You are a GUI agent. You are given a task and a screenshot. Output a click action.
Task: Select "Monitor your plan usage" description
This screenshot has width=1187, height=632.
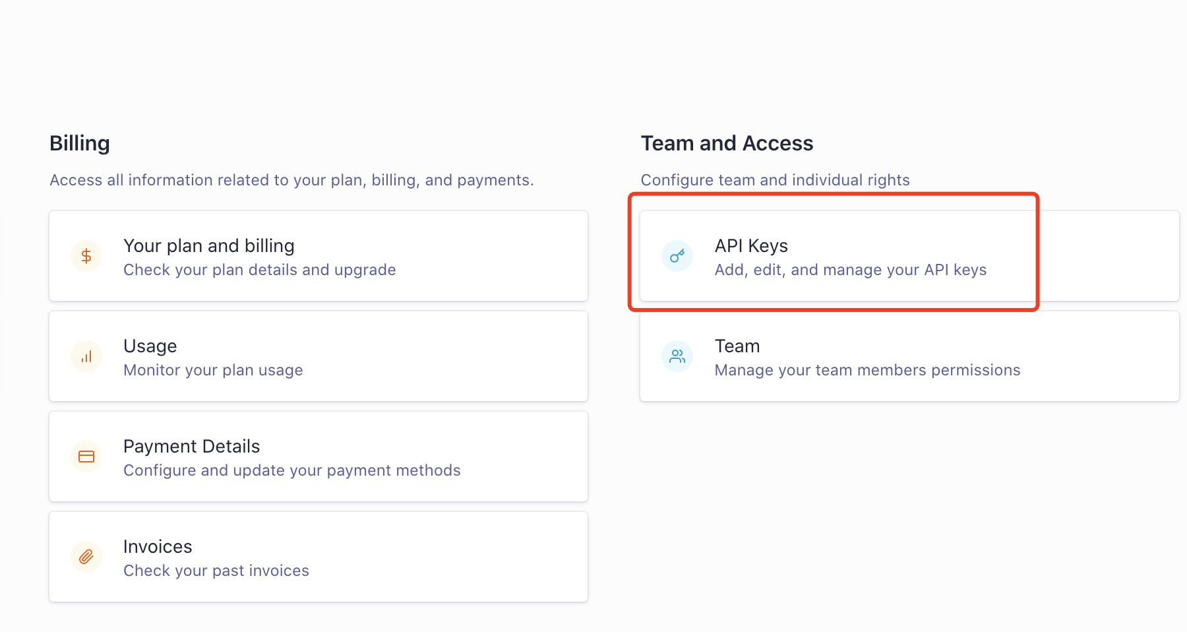click(213, 370)
